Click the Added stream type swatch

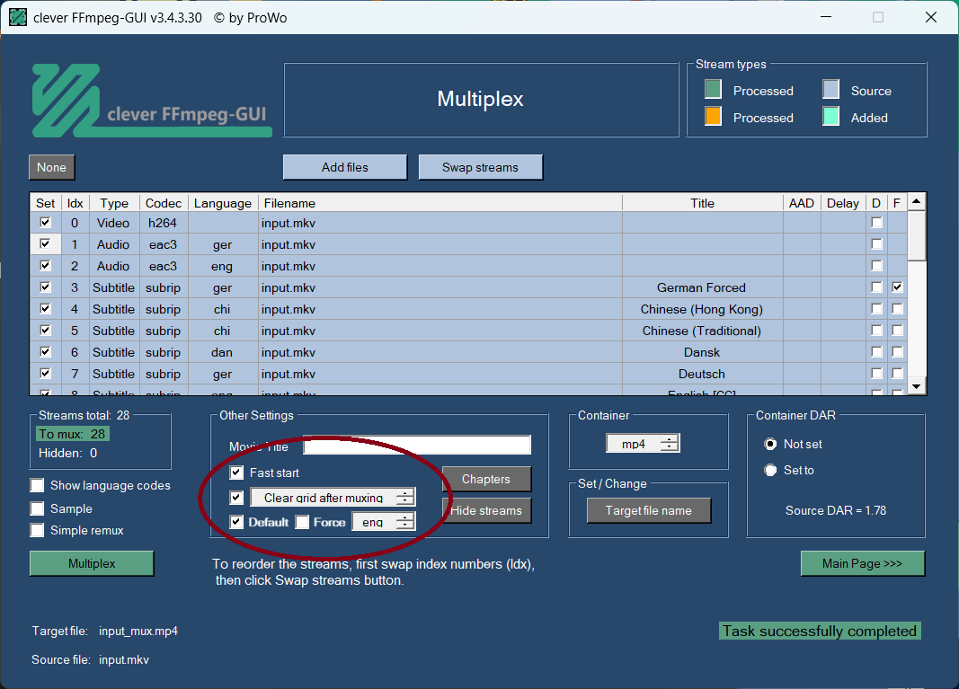coord(831,117)
